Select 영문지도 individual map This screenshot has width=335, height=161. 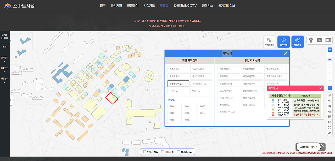click(201, 91)
